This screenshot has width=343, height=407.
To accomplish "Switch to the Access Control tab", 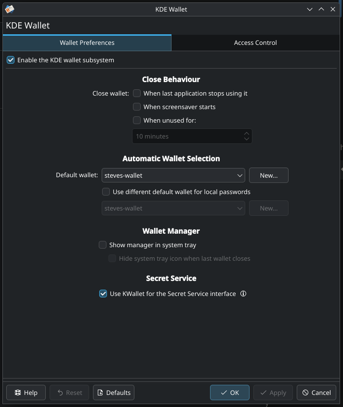I will [x=255, y=42].
